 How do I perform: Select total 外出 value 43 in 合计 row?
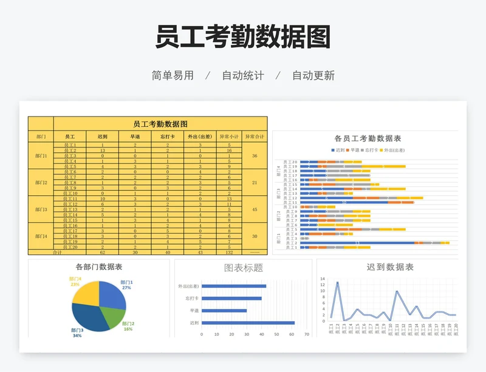coord(200,252)
